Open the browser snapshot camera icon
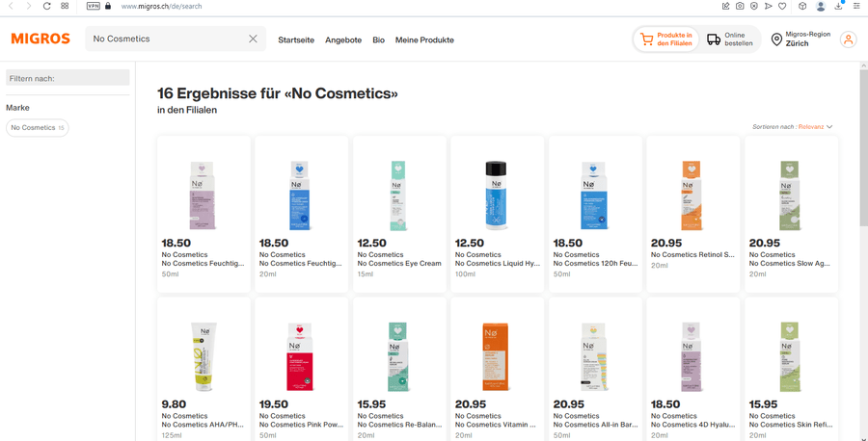868x441 pixels. point(740,6)
